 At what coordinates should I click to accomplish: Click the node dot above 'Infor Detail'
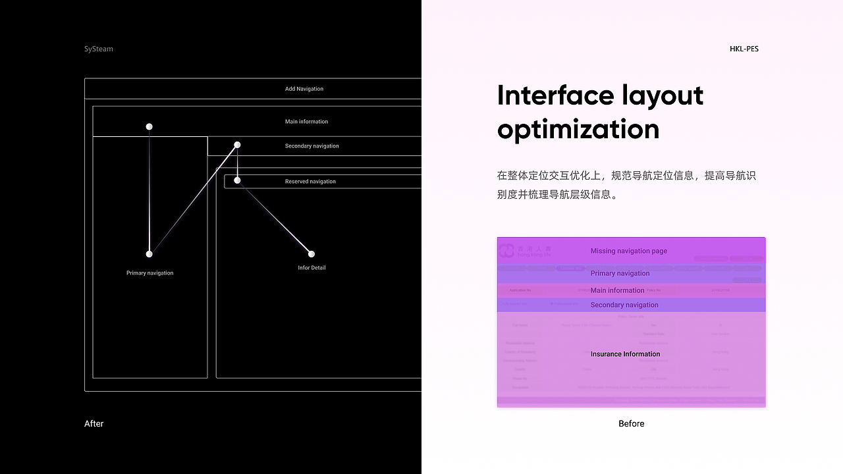pyautogui.click(x=312, y=254)
